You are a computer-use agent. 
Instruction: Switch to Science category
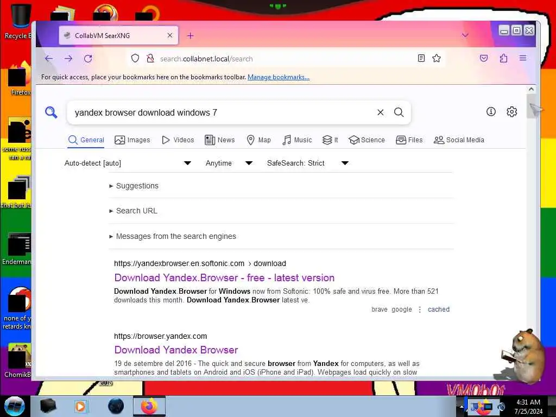tap(367, 140)
